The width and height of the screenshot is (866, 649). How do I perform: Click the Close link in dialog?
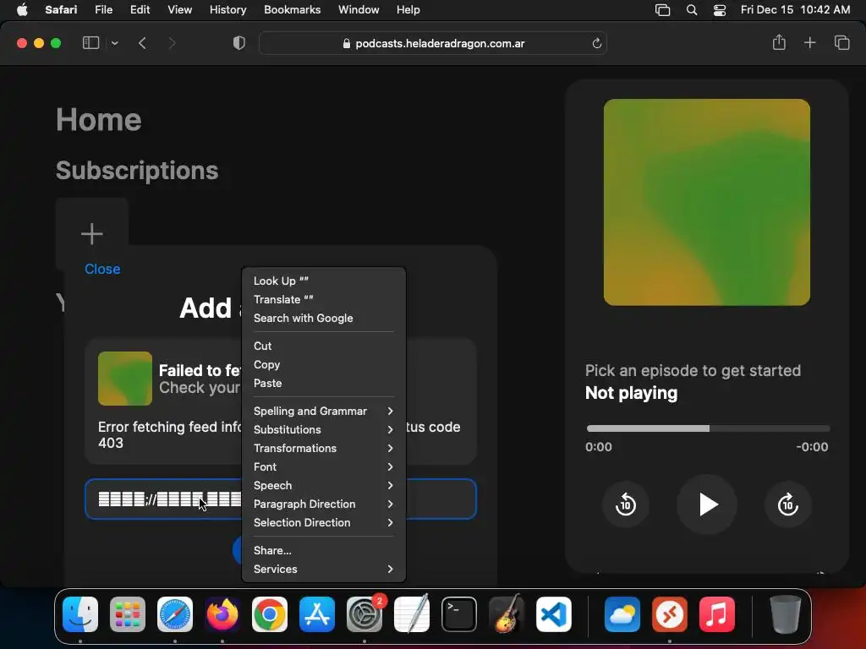pyautogui.click(x=102, y=269)
